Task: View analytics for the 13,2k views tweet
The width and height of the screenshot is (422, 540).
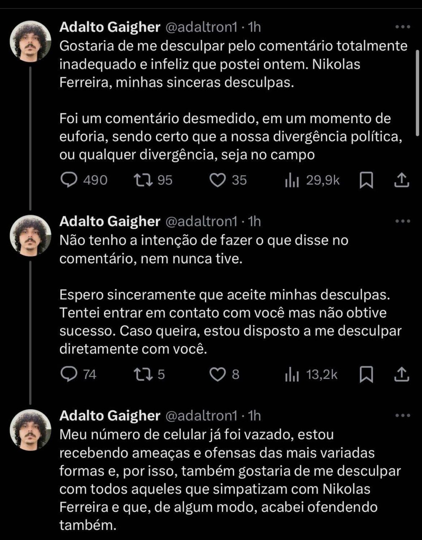Action: pos(292,375)
